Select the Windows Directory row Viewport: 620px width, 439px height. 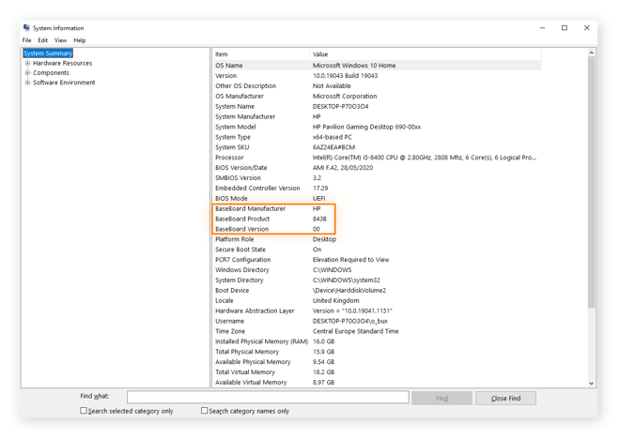click(378, 270)
